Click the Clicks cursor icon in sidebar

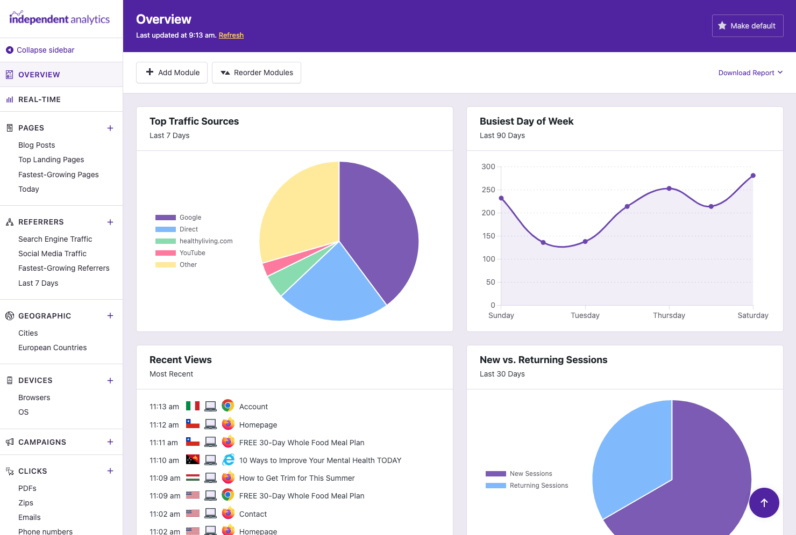tap(9, 471)
